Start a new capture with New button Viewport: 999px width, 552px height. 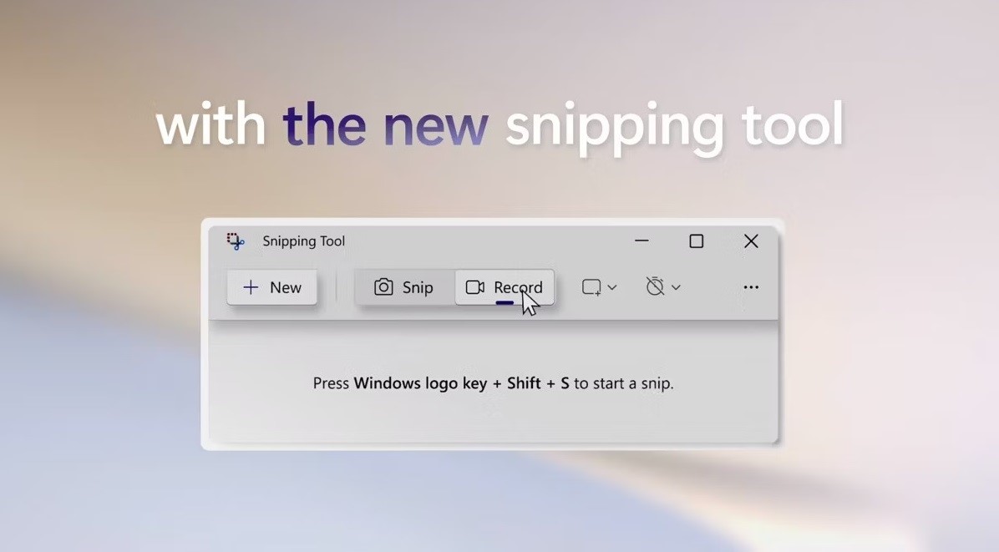click(272, 287)
